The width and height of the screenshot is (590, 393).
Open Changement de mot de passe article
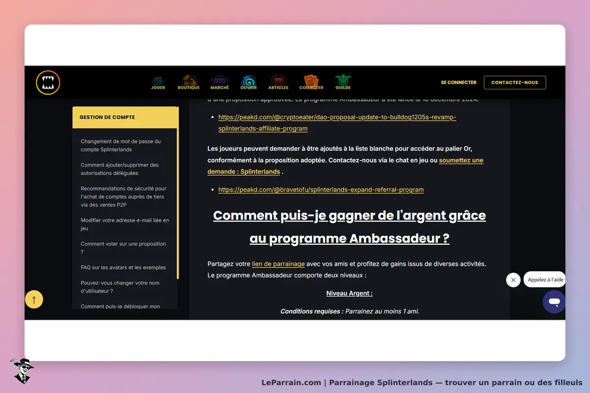(121, 145)
